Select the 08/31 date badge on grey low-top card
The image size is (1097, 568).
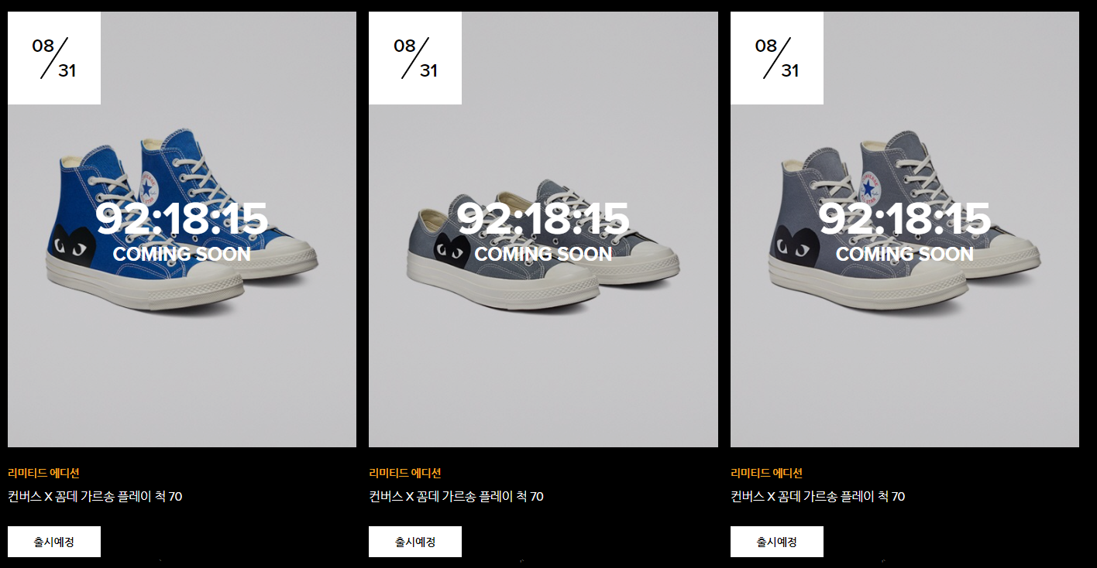click(x=415, y=58)
